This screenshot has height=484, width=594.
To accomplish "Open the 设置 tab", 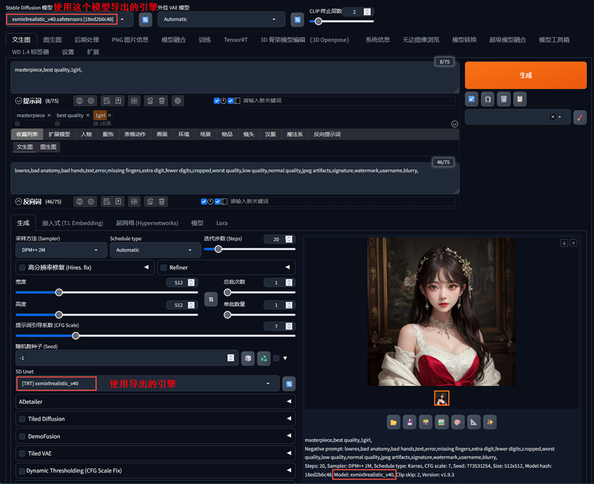I will tap(68, 52).
